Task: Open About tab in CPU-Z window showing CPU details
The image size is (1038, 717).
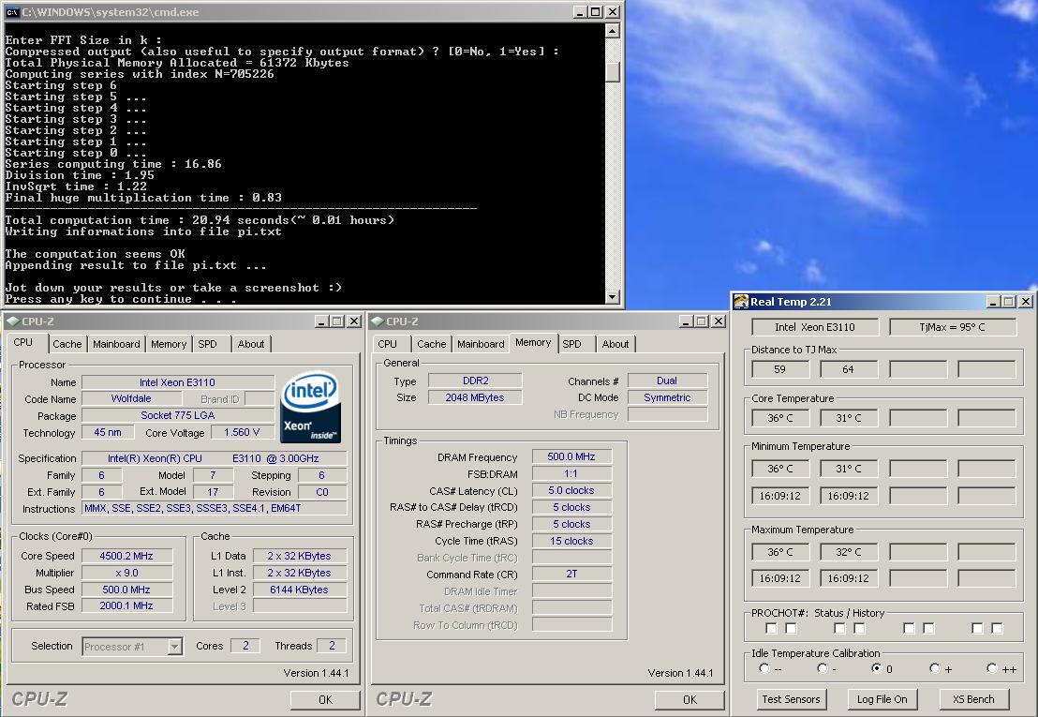Action: (x=251, y=344)
